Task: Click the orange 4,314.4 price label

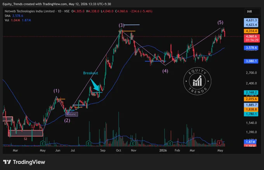Action: click(x=251, y=31)
